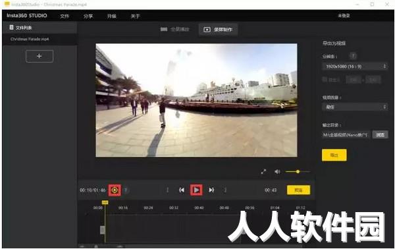Screen dimensions: 395x249
Task: Jump to 00:40 on the timeline ruler
Action: pos(199,208)
